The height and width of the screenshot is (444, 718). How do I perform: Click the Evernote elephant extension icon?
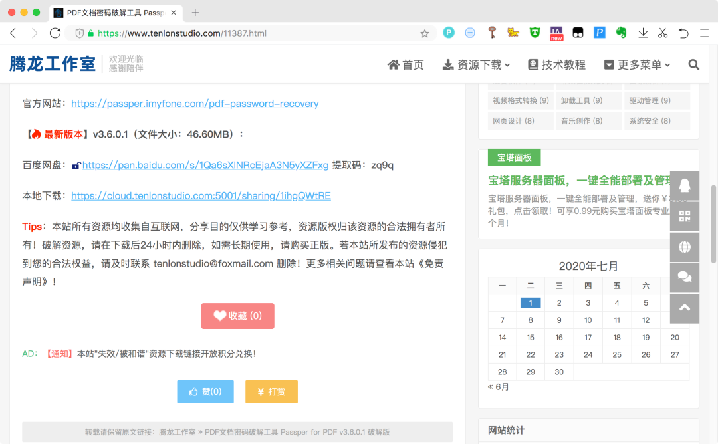[x=621, y=33]
